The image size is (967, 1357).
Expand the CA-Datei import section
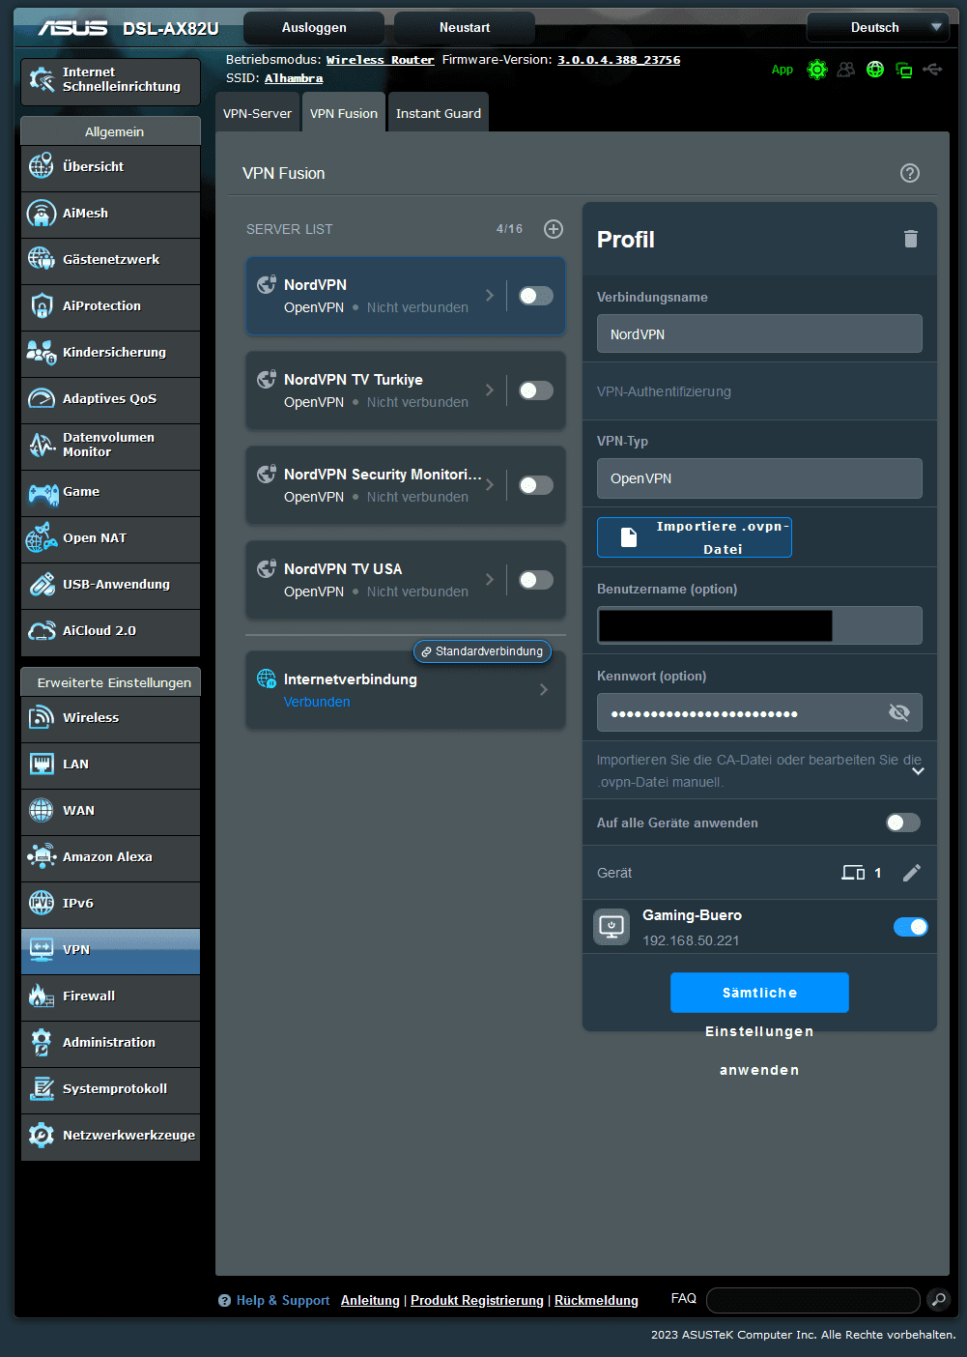point(918,771)
